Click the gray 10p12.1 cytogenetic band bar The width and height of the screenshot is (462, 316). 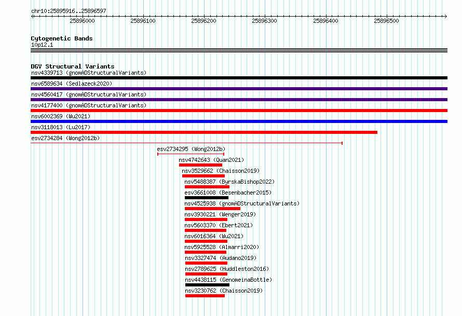click(239, 50)
